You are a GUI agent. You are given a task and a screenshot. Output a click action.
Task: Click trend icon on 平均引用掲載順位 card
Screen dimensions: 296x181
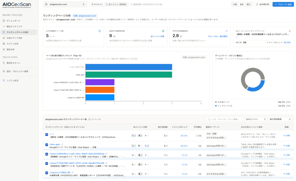click(x=226, y=31)
